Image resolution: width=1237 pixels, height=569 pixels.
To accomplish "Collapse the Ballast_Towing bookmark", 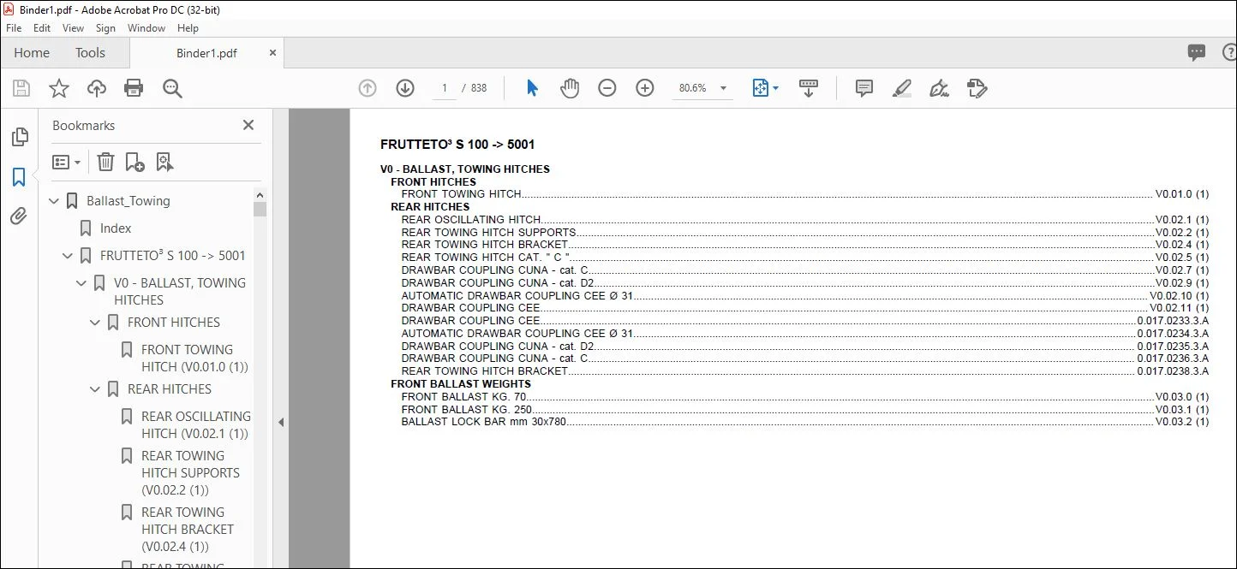I will coord(55,201).
